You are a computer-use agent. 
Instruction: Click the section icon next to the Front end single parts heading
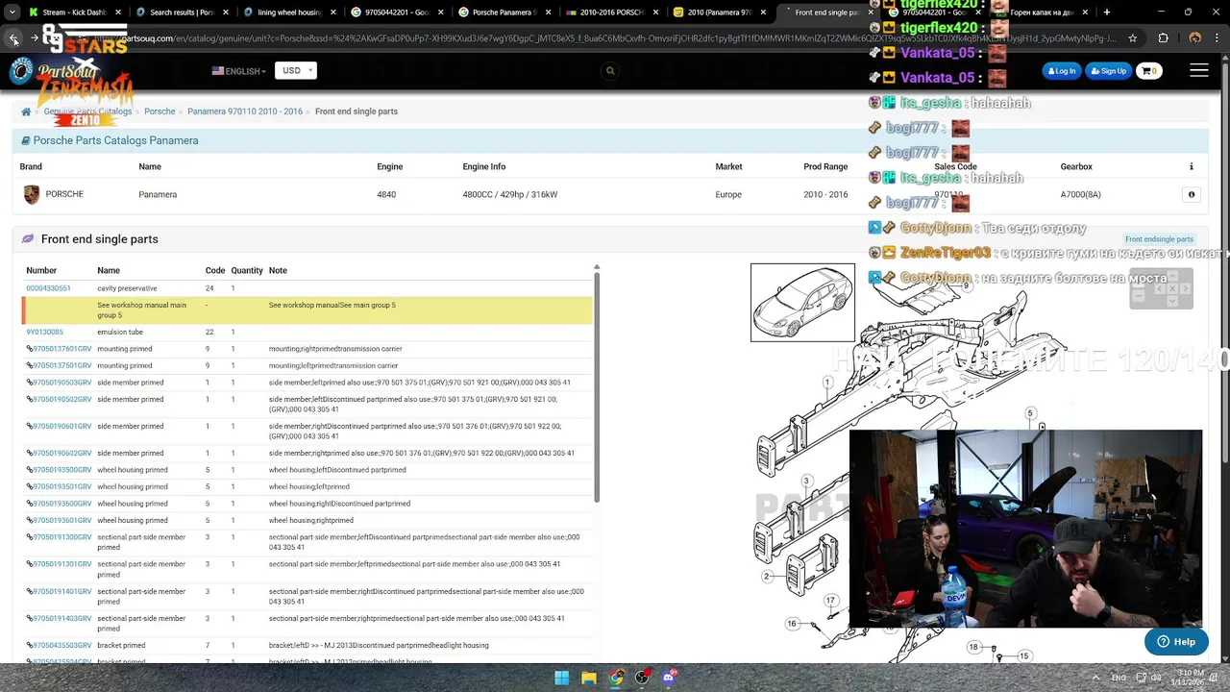pos(28,239)
